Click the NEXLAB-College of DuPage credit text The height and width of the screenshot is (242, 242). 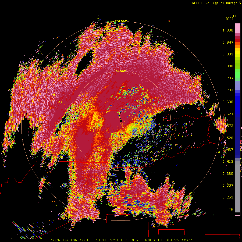click(x=215, y=3)
